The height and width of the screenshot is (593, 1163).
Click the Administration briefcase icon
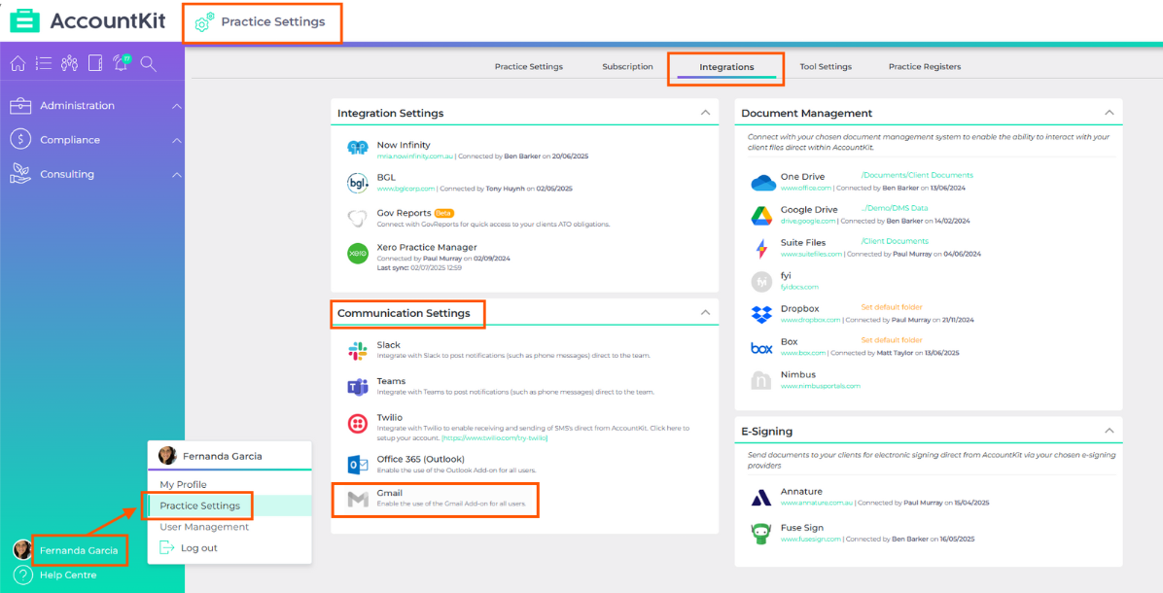[20, 106]
